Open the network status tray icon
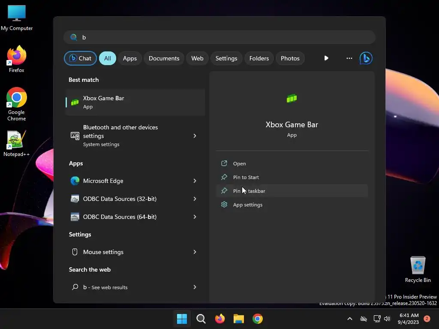439x329 pixels. tap(377, 319)
